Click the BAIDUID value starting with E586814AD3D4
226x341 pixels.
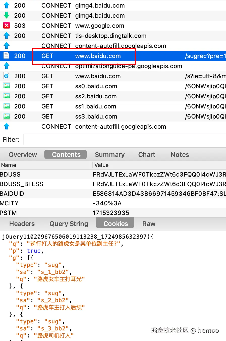159,194
